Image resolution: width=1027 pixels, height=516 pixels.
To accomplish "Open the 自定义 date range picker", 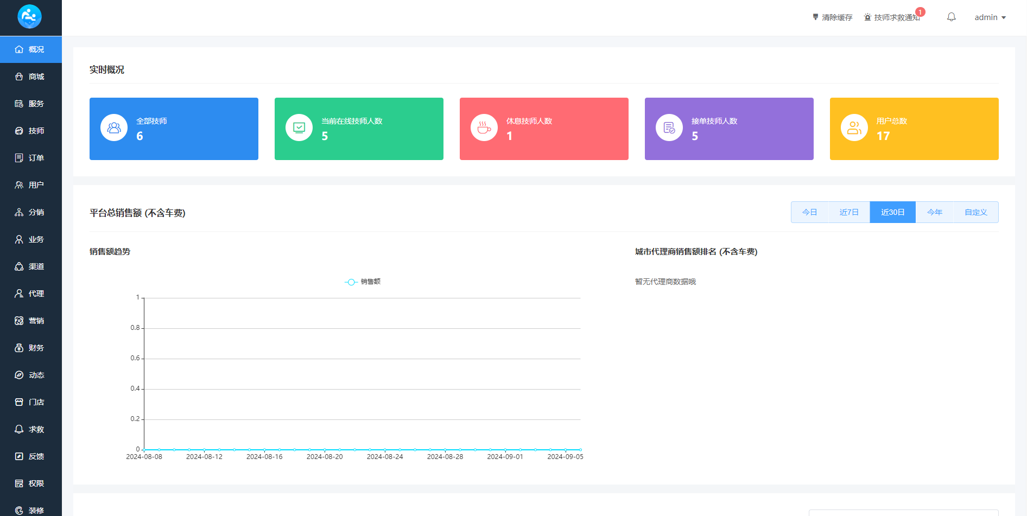I will click(975, 212).
